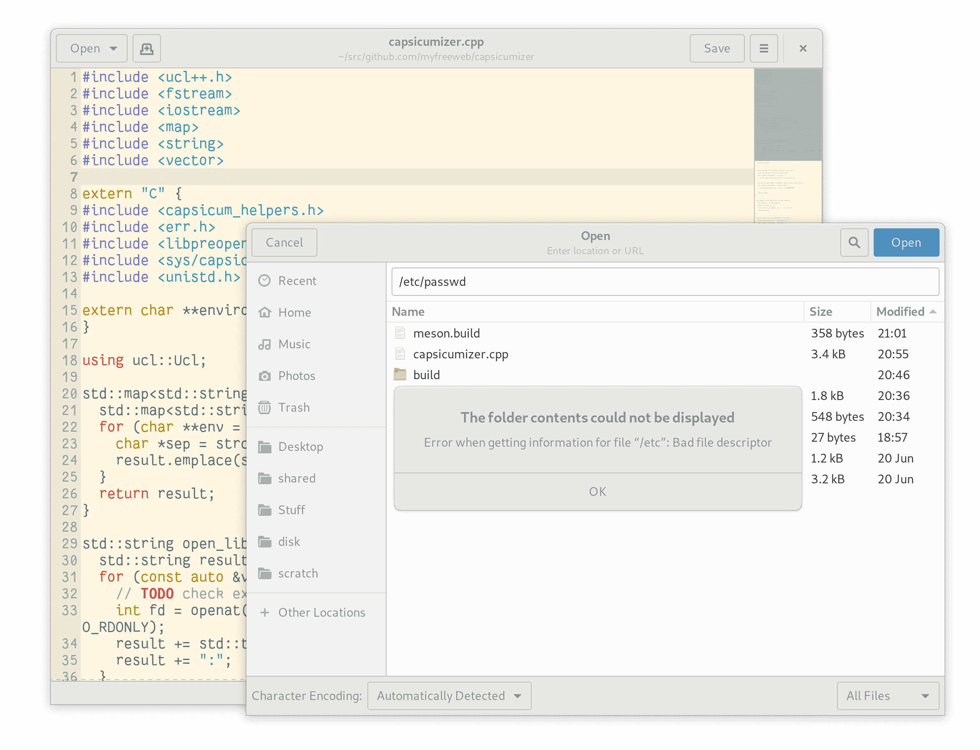Click the capsicumizer.cpp title in gedit header
Screen dimensions: 980x750
436,42
